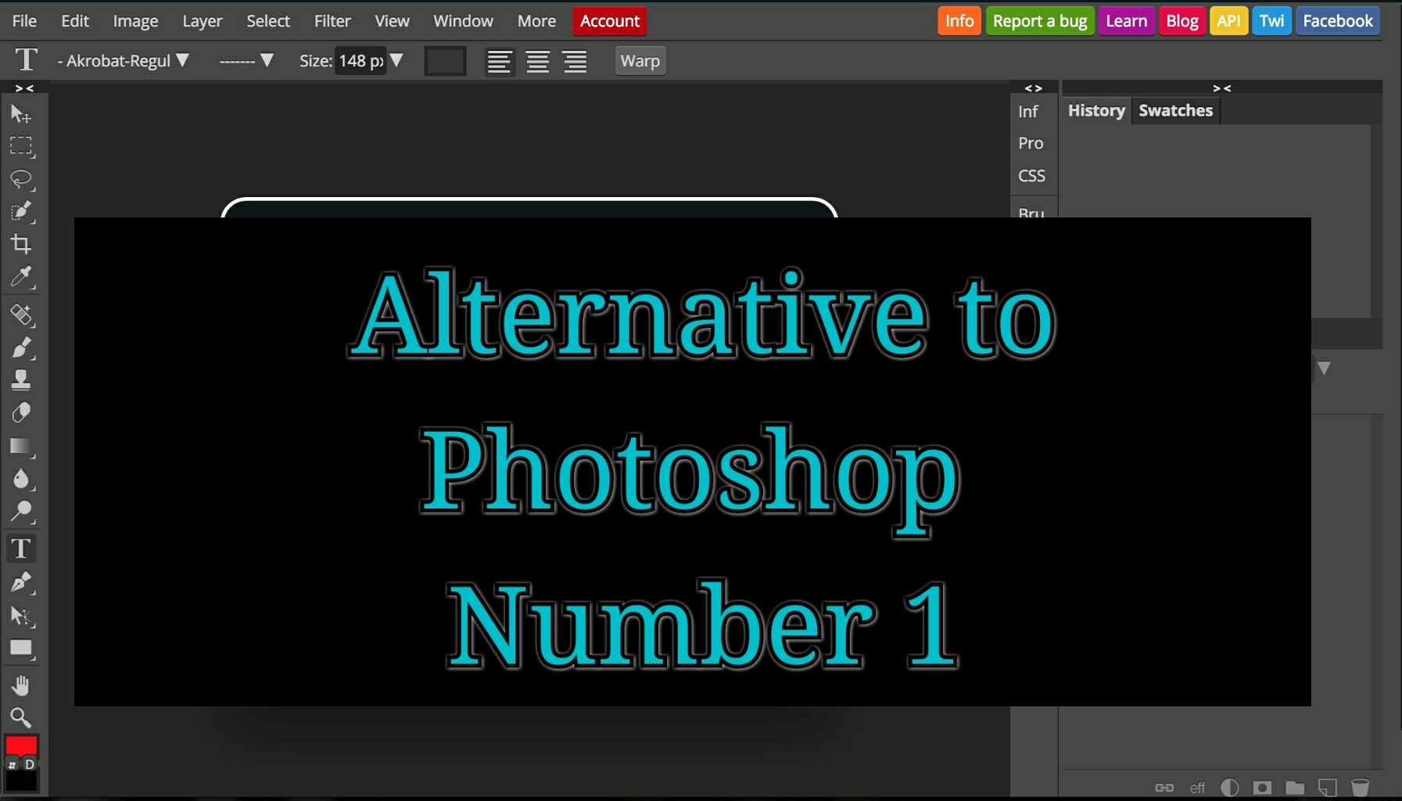The image size is (1402, 801).
Task: Open the CSS side panel
Action: [1031, 176]
